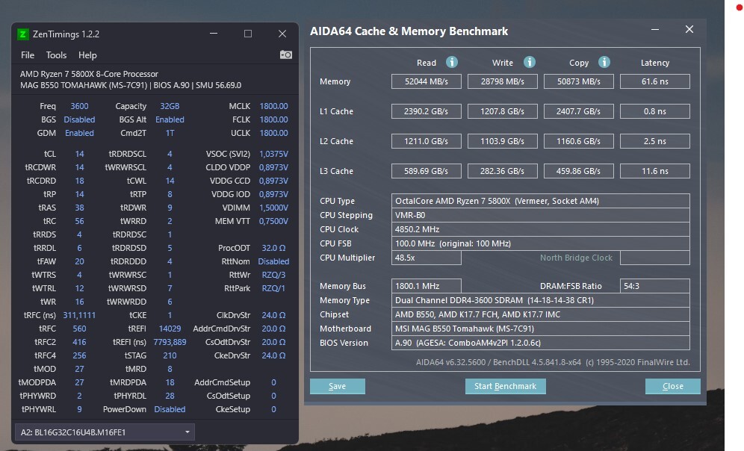Click the L3 Cache latency 11.6 ns

coord(655,171)
